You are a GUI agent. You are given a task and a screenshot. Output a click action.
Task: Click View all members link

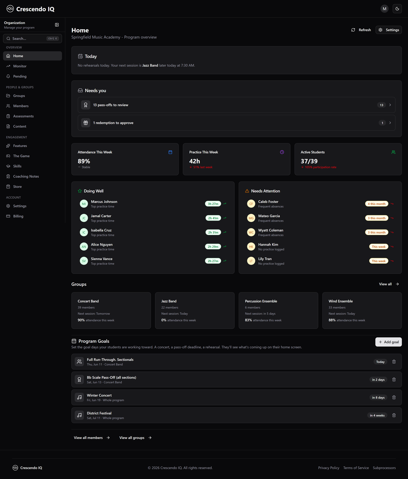coord(92,438)
